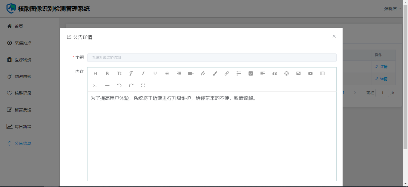Close the 公告详情 dialog
408x187 pixels.
pos(334,36)
